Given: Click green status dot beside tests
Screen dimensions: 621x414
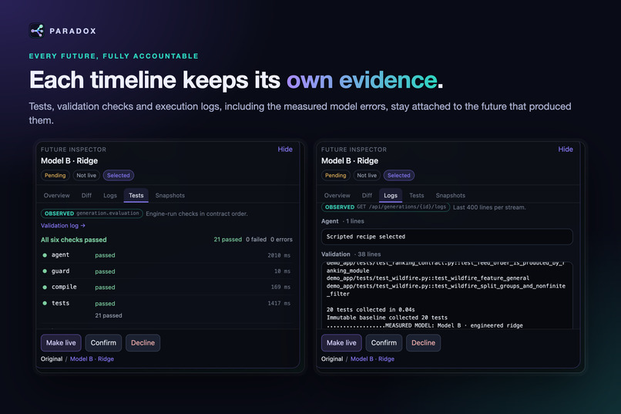Looking at the screenshot, I should [x=45, y=303].
